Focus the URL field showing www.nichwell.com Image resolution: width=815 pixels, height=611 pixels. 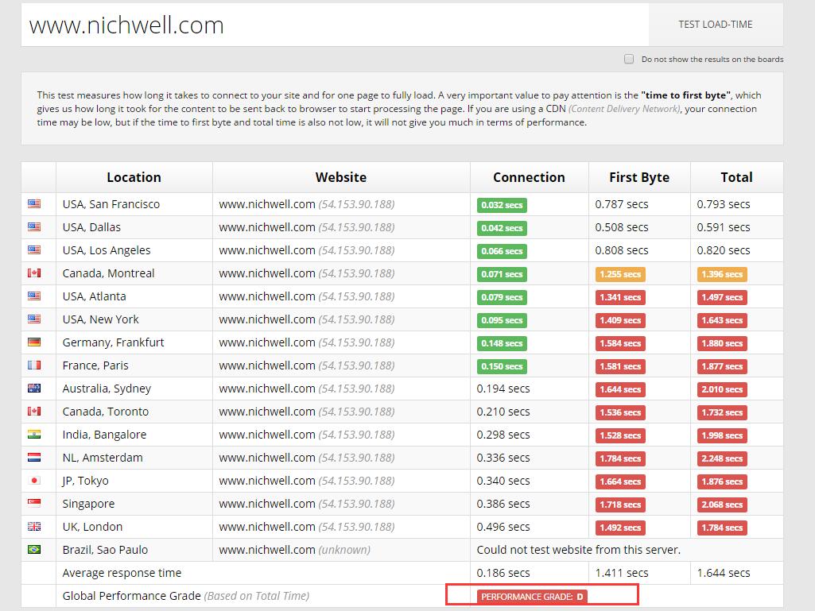pyautogui.click(x=335, y=25)
